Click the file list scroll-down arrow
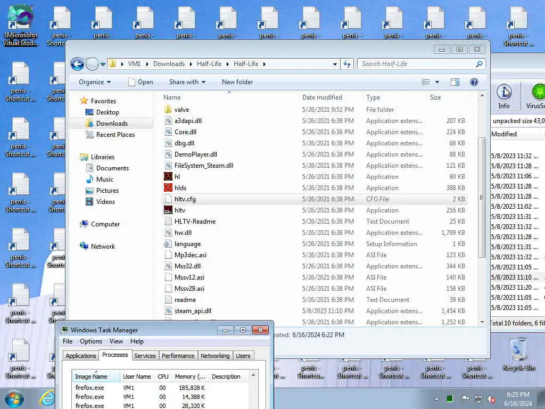 tap(482, 322)
